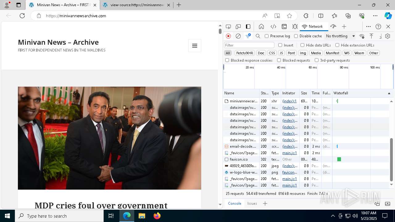Sort by Waterfall column arrow
The height and width of the screenshot is (222, 395).
point(389,93)
